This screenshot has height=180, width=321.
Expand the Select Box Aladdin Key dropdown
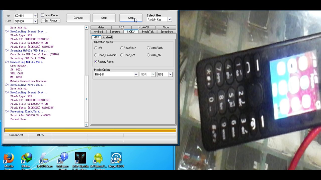[x=170, y=19]
